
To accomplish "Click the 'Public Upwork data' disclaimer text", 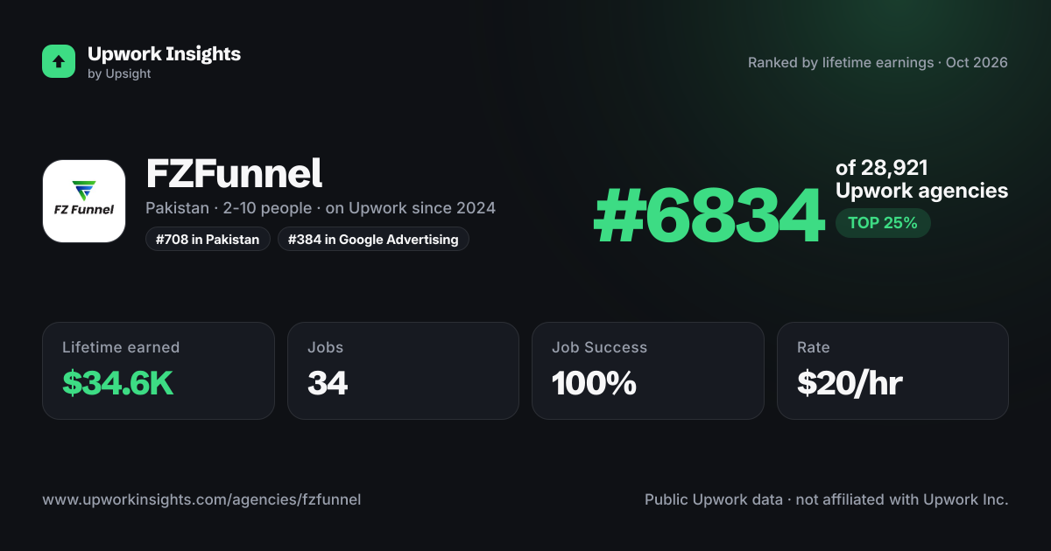I will pos(827,499).
